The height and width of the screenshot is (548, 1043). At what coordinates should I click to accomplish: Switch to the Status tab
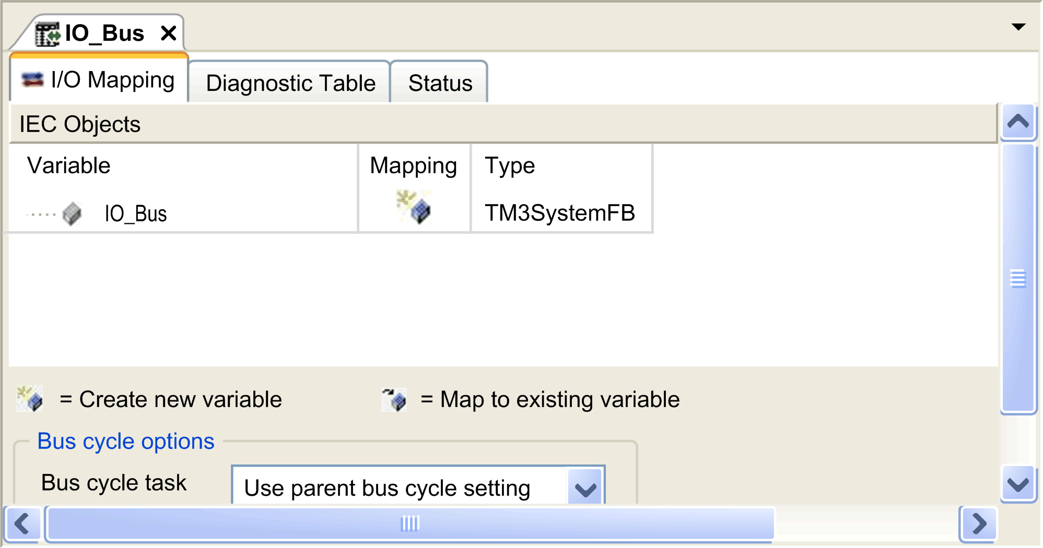pyautogui.click(x=440, y=82)
